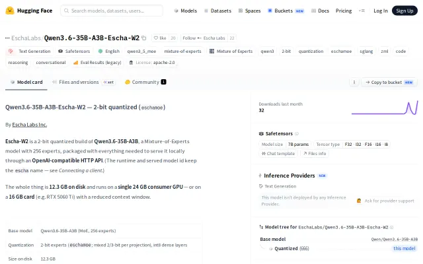This screenshot has height=264, width=423.
Task: Select the qwen3_5_moe tag
Action: tap(141, 51)
